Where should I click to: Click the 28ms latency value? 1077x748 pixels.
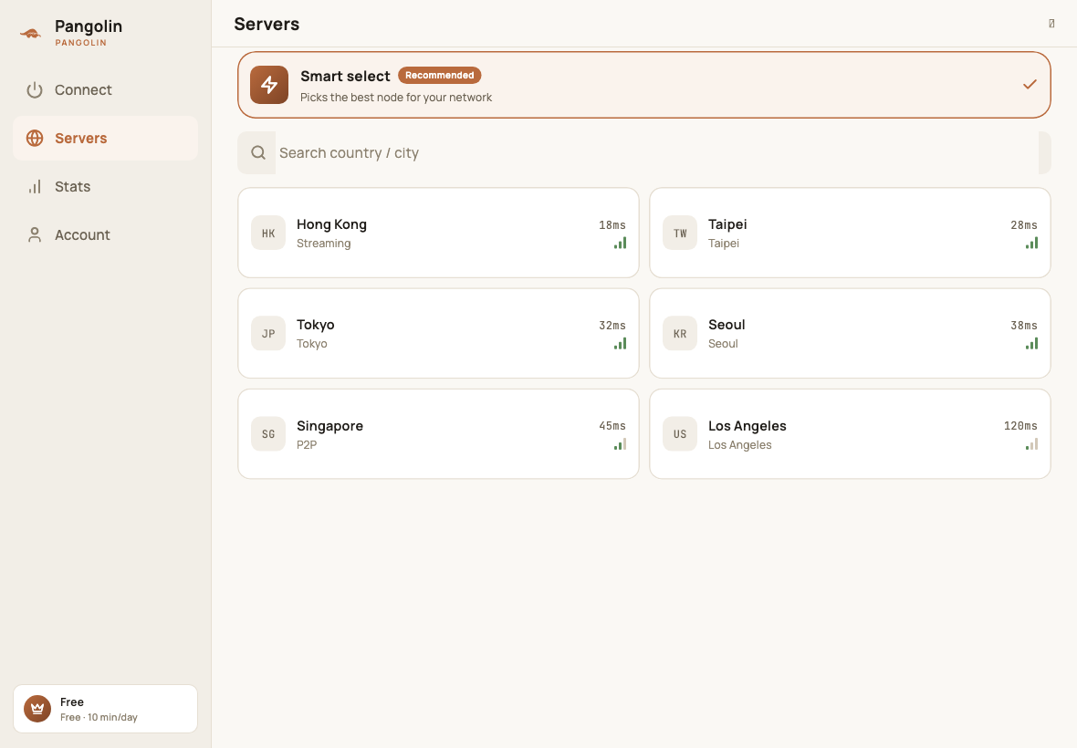click(x=1023, y=225)
